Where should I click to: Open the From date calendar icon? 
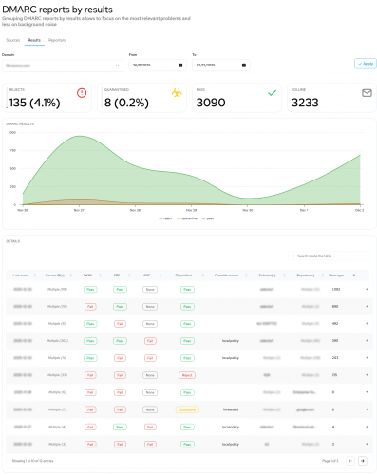180,66
